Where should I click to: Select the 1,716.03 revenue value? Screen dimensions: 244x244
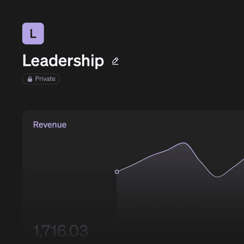point(60,231)
